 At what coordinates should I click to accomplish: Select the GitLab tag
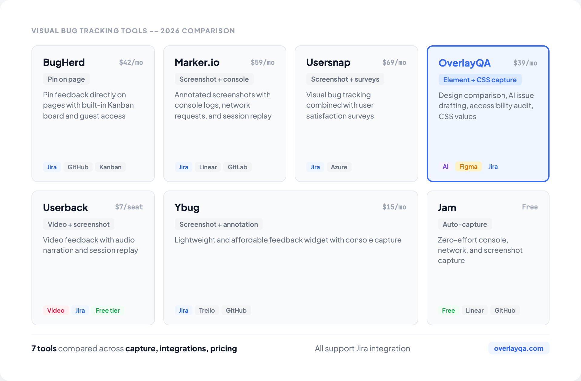tap(238, 167)
